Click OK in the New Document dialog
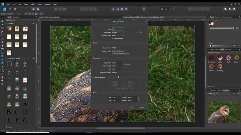The width and height of the screenshot is (241, 135). click(x=131, y=107)
